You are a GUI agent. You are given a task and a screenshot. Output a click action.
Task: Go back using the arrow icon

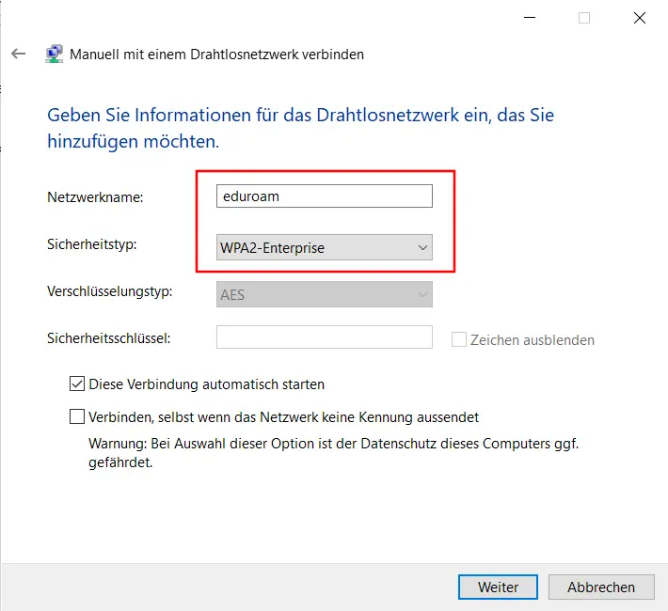click(18, 55)
